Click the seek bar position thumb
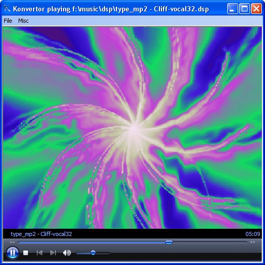The width and height of the screenshot is (265, 265). (169, 242)
